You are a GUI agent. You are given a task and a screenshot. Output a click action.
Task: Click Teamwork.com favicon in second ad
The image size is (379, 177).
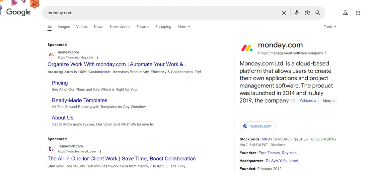[51, 149]
